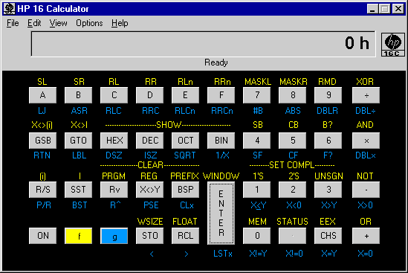Click the number 4 key
The image size is (408, 273).
point(257,141)
